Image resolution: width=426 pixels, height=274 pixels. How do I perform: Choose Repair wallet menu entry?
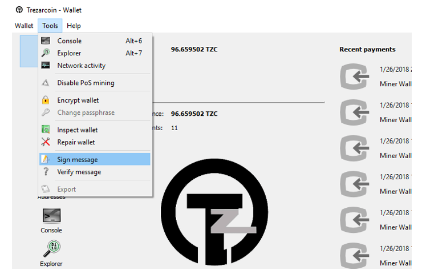click(95, 142)
